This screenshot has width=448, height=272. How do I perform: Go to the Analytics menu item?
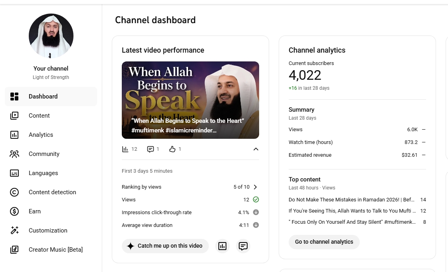51,135
